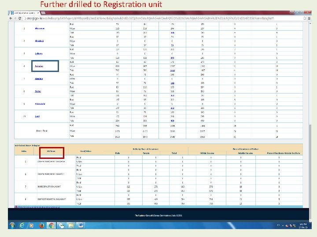Open the tehsil link in serial 8 row

38,91
